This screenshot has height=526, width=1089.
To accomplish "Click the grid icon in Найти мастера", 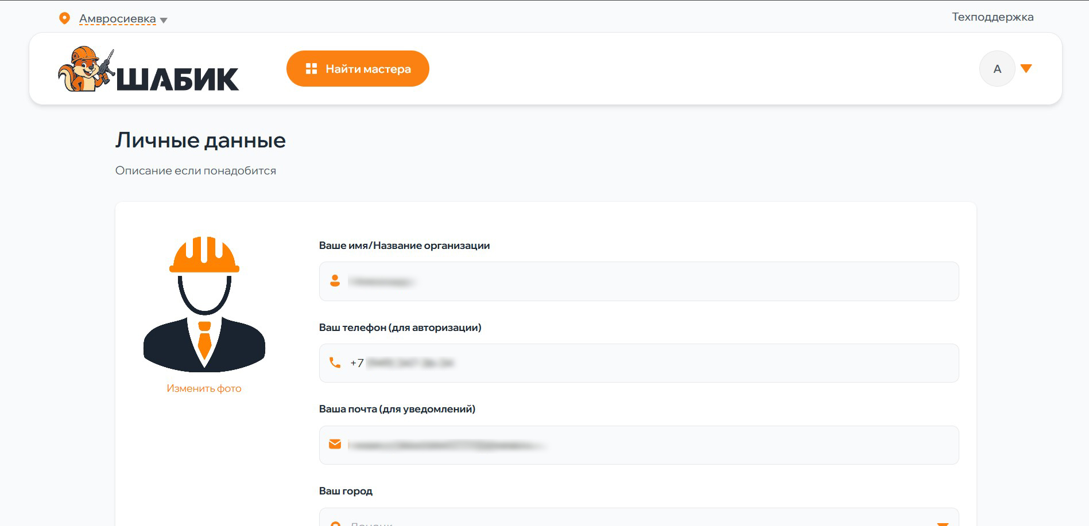I will pyautogui.click(x=311, y=69).
